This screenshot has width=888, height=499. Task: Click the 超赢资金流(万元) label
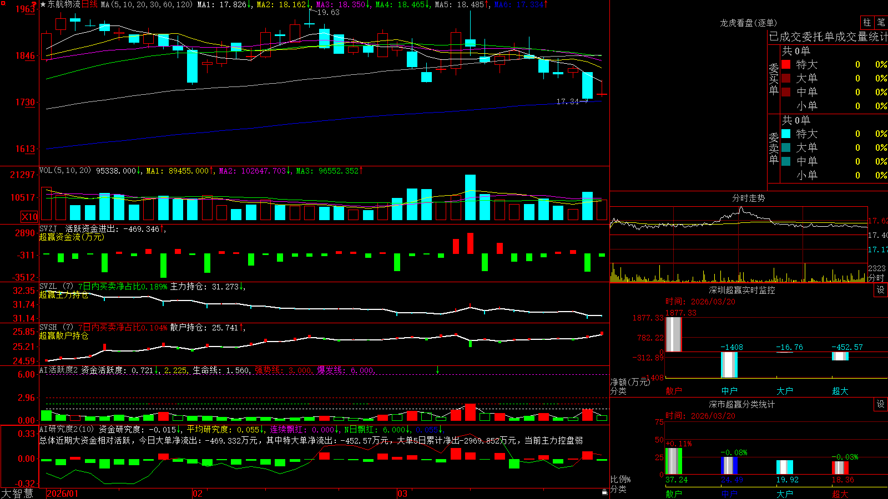coord(72,237)
